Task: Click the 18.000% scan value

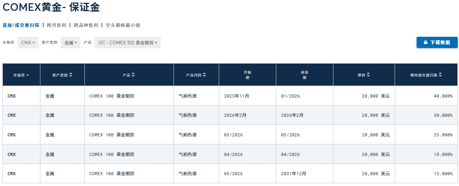Action: (443, 154)
